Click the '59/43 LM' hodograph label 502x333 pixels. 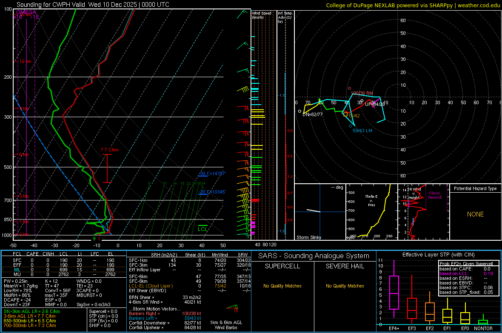[x=362, y=131]
